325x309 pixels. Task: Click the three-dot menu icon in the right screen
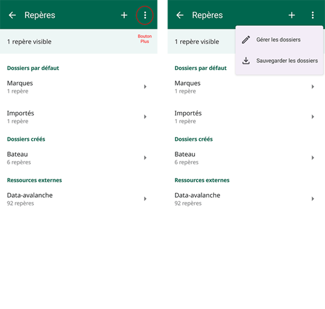tap(312, 15)
